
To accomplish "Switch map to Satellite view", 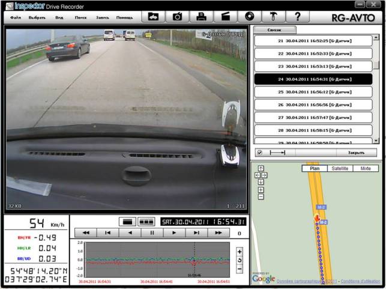I will click(x=340, y=169).
